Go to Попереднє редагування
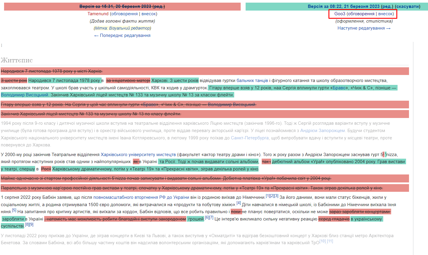 coord(122,35)
